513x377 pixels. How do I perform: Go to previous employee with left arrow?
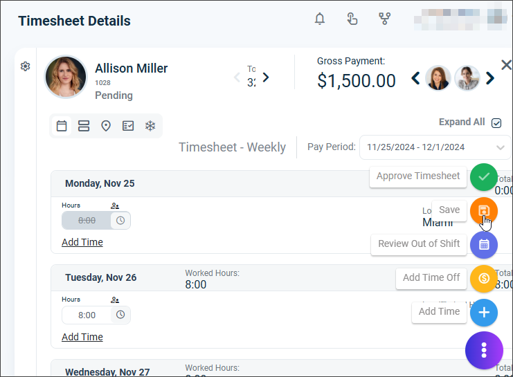pyautogui.click(x=415, y=78)
